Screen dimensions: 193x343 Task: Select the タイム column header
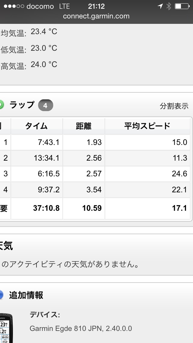pyautogui.click(x=36, y=126)
